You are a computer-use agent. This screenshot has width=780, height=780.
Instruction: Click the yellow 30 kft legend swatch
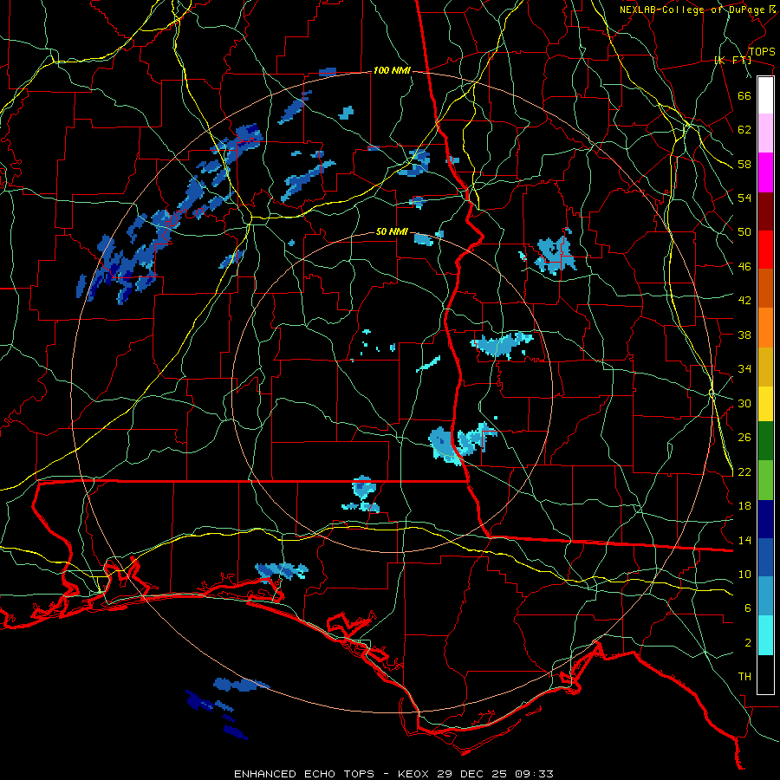(x=765, y=404)
